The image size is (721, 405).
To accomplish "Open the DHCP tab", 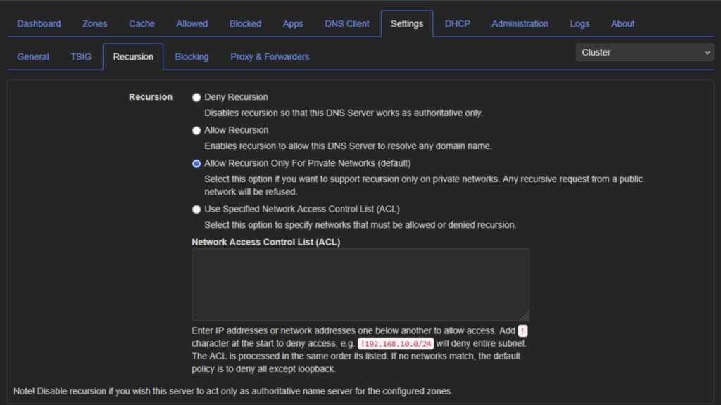I will coord(458,23).
